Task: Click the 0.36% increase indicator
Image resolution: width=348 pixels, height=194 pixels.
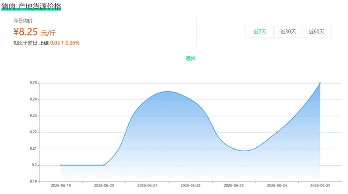Action: click(73, 43)
